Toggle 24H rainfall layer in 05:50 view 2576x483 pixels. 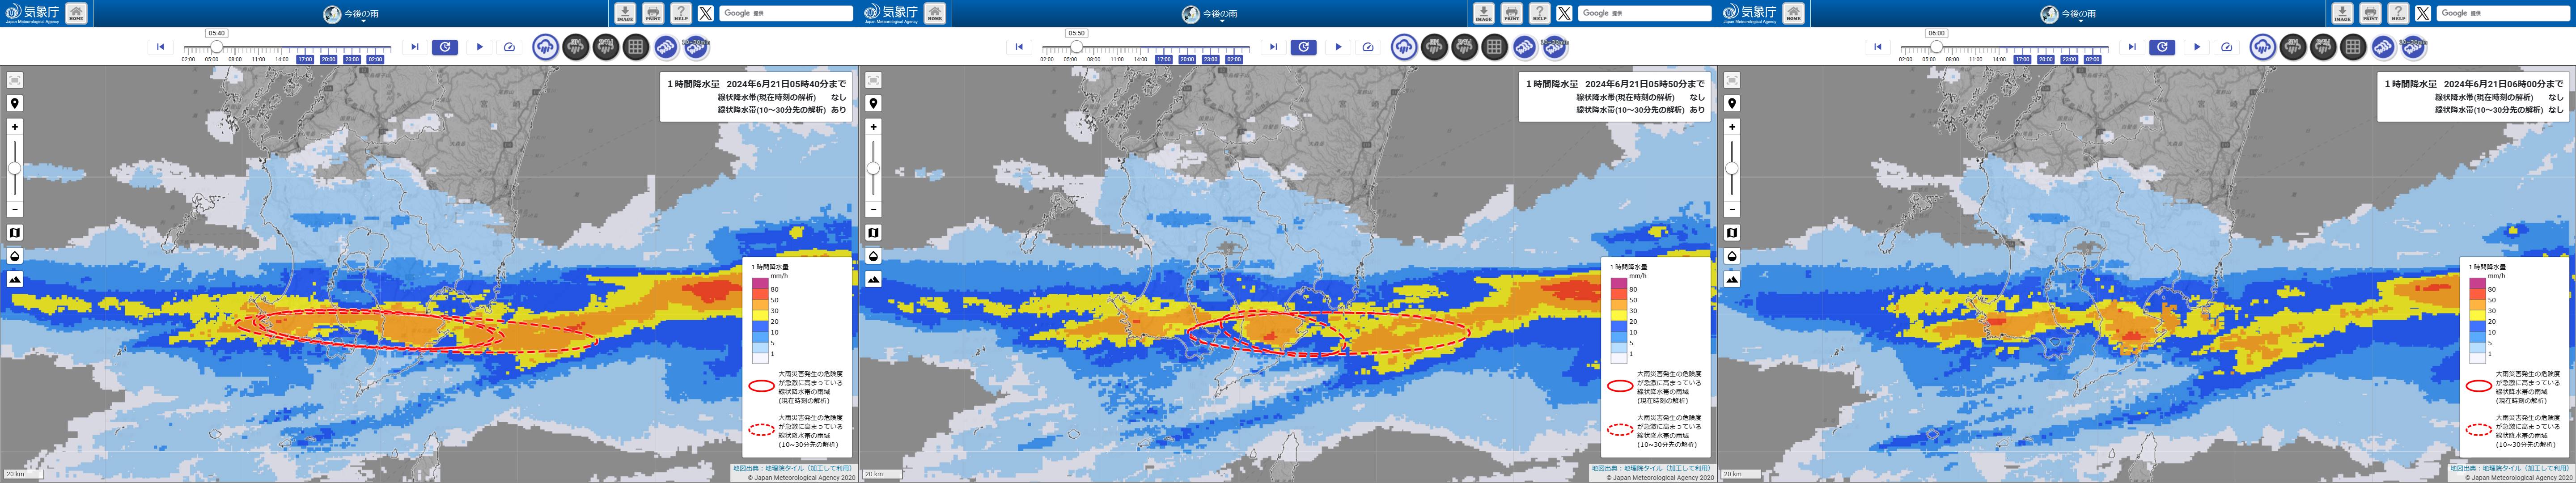pyautogui.click(x=1464, y=46)
